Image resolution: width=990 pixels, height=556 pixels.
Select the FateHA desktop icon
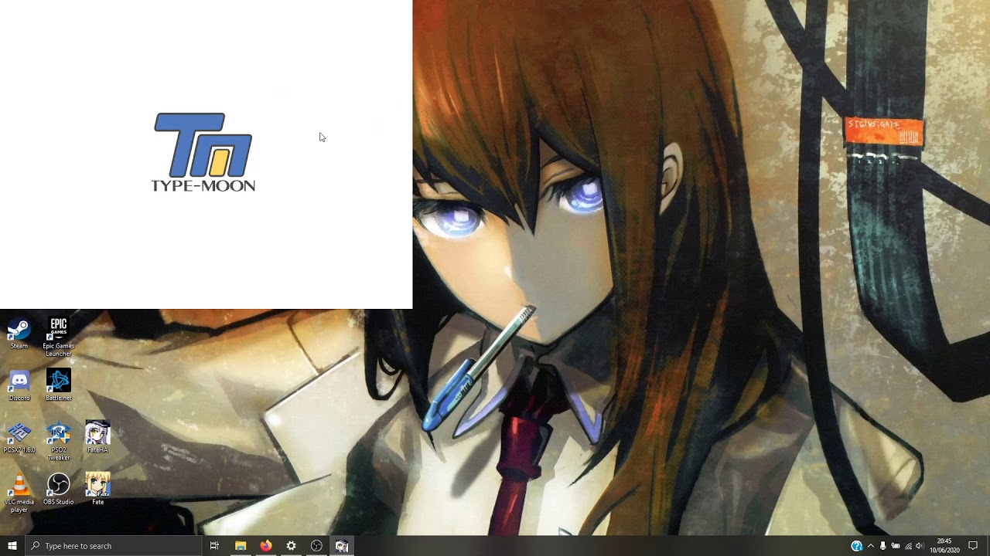[97, 436]
